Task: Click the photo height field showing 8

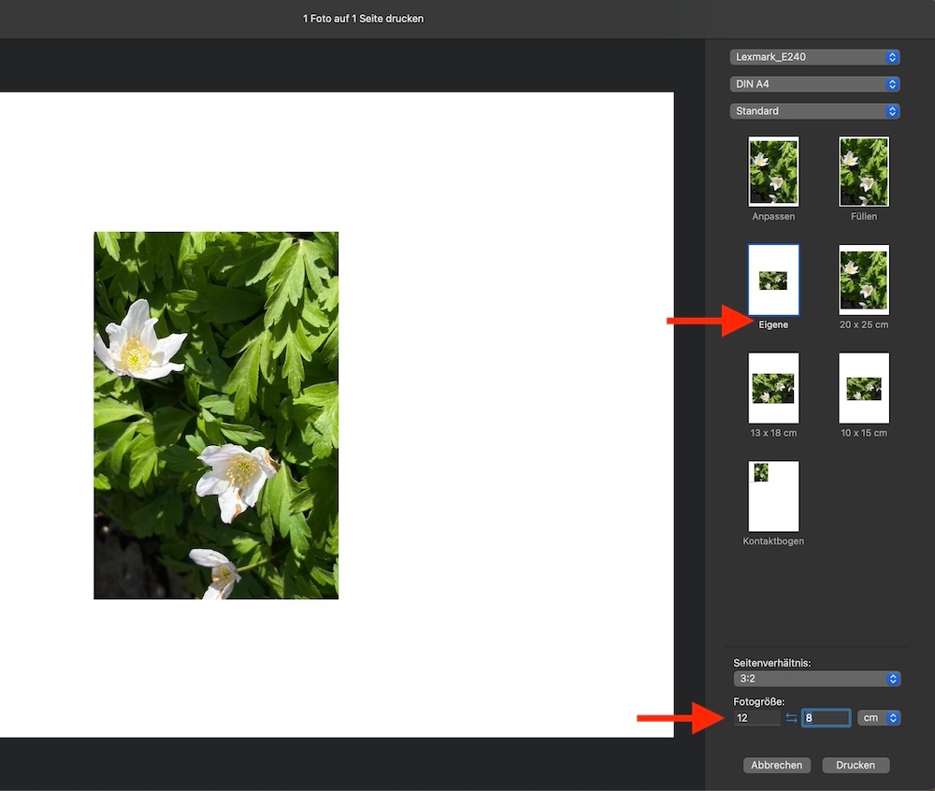Action: pyautogui.click(x=826, y=718)
